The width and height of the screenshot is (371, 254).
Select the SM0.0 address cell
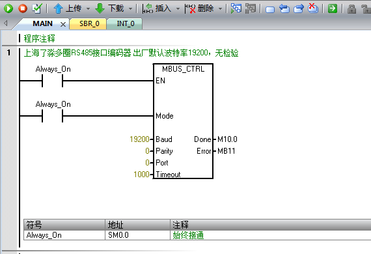coord(137,235)
